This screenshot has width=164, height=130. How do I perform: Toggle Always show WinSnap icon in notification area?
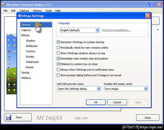click(x=58, y=70)
